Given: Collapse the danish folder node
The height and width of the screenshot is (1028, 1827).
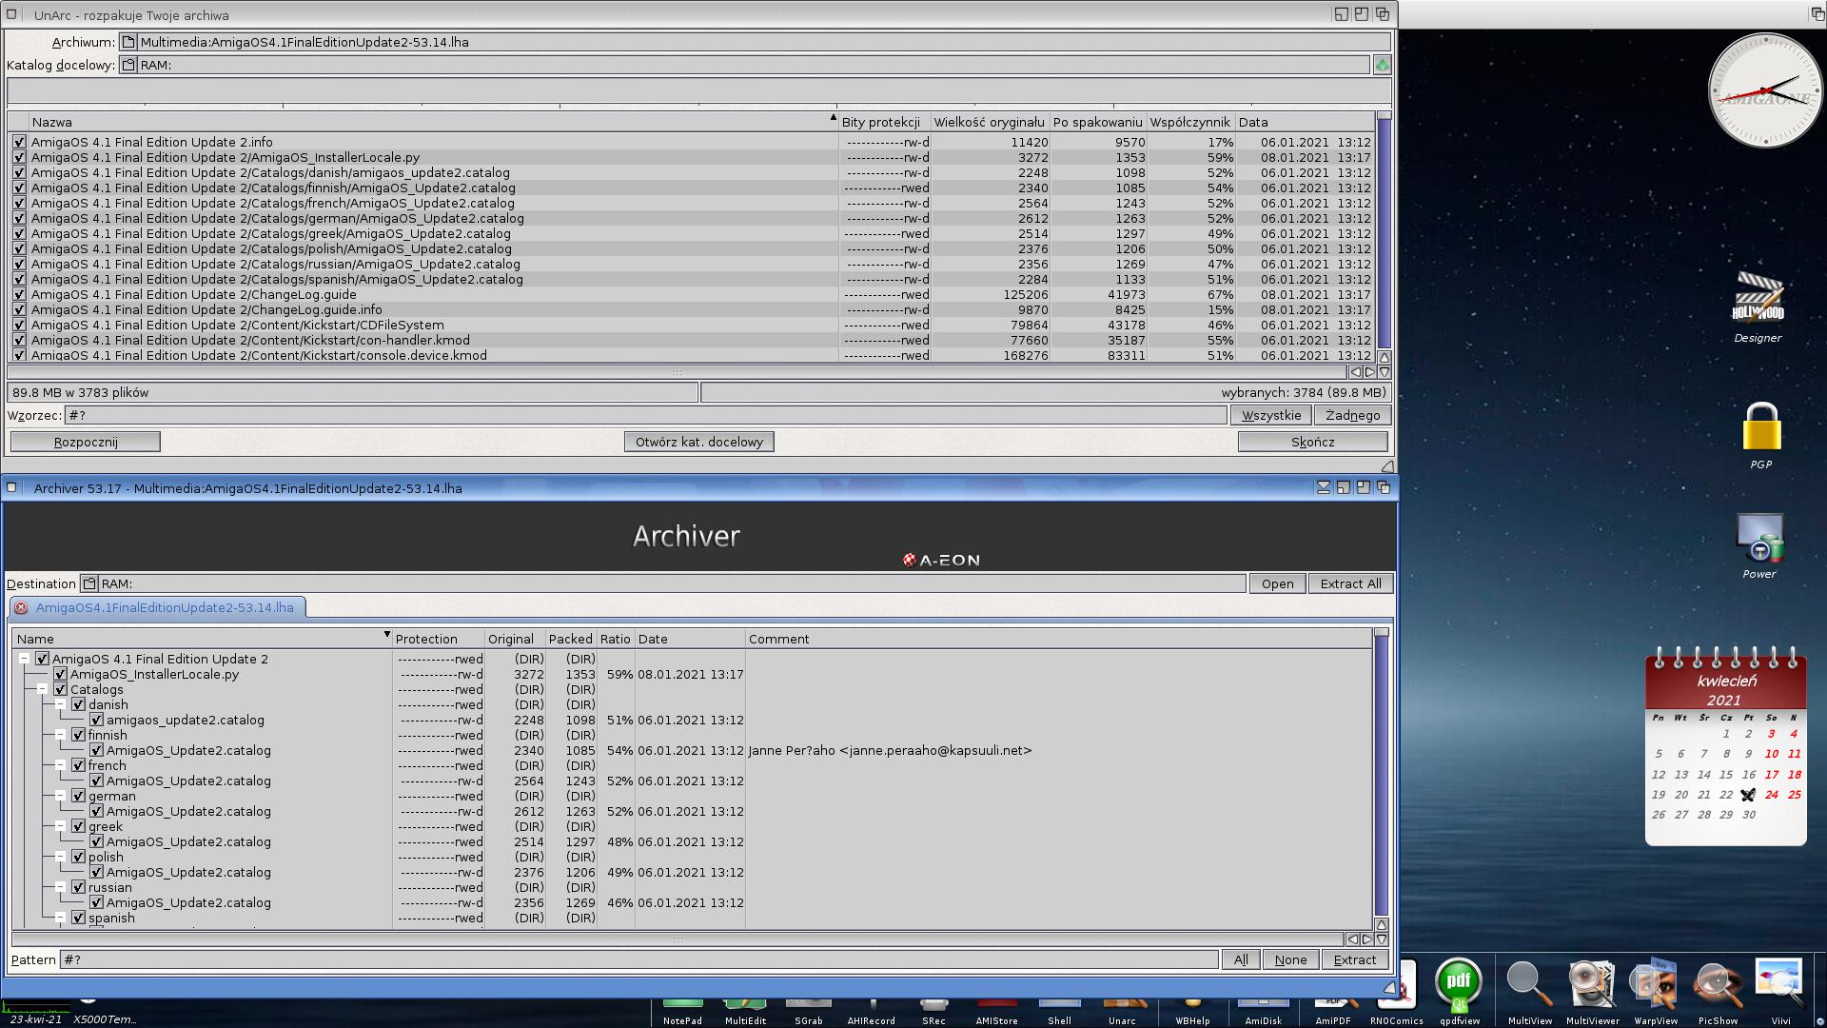Looking at the screenshot, I should pyautogui.click(x=60, y=704).
